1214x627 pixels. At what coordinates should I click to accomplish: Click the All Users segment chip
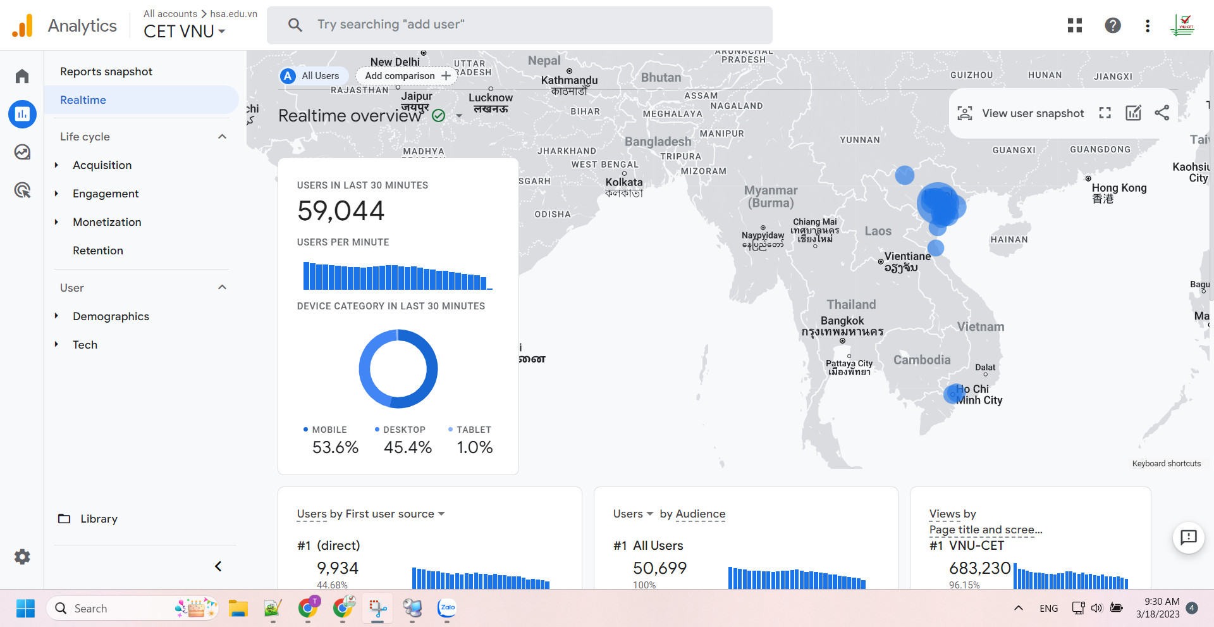[x=313, y=76]
